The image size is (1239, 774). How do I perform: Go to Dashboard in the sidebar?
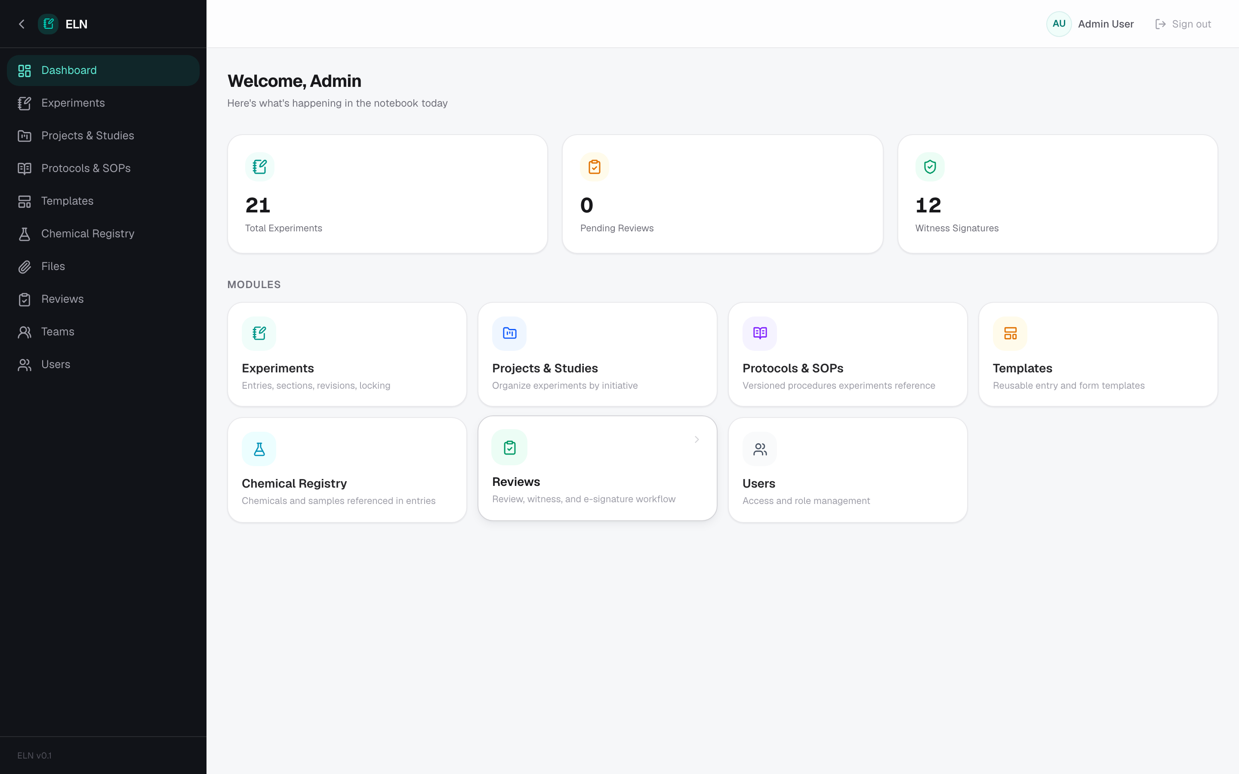(x=103, y=71)
